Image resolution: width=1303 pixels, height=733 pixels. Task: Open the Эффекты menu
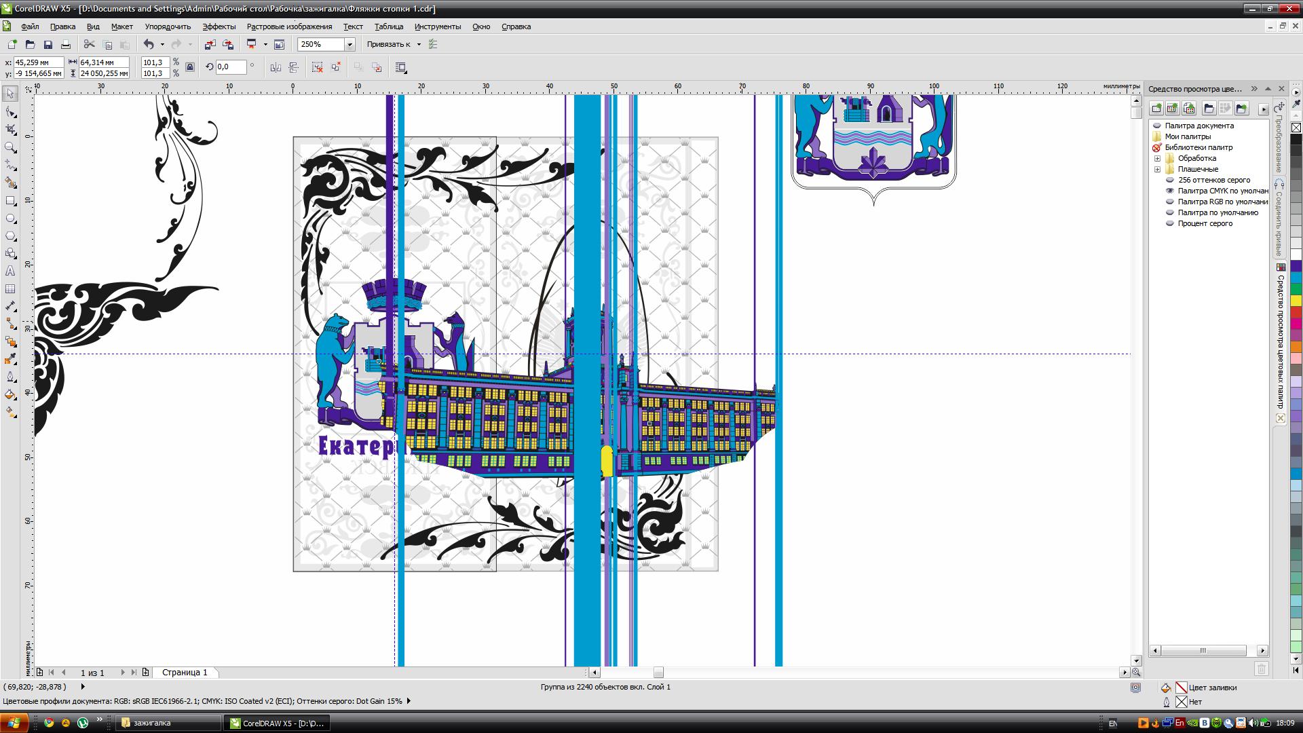point(219,26)
